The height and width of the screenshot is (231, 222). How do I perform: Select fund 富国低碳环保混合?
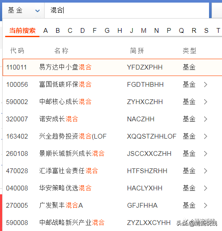point(65,85)
